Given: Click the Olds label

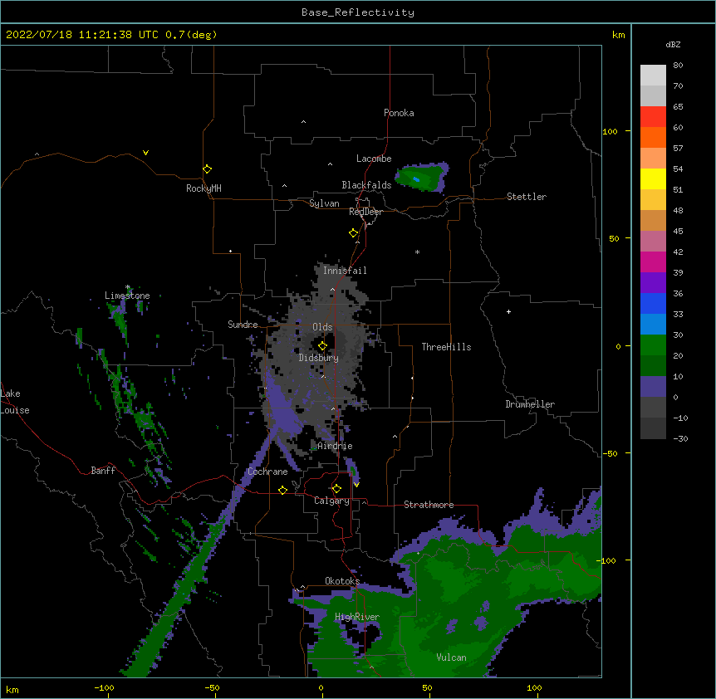Looking at the screenshot, I should pyautogui.click(x=322, y=327).
